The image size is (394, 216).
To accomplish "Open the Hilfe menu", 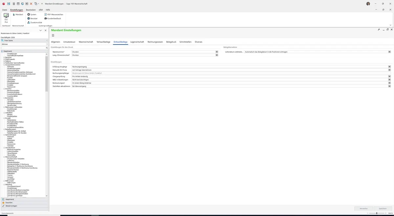I will click(x=48, y=10).
